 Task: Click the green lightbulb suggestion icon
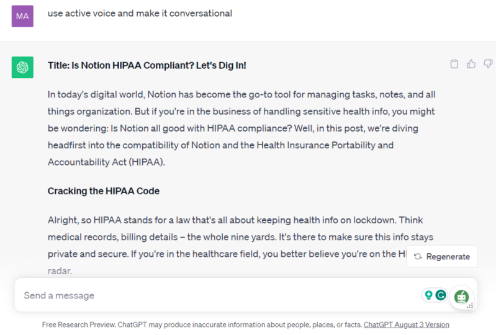[x=428, y=295]
